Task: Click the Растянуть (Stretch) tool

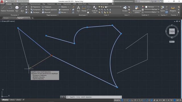Action: [35, 12]
